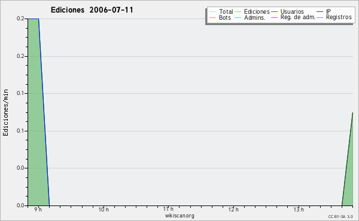The image size is (359, 221).
Task: Click the 'Ediciones/min' y-axis title
Action: coord(5,112)
